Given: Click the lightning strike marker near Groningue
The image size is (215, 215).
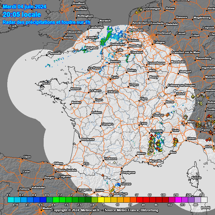Looking at the screenshot, I should point(139,11).
